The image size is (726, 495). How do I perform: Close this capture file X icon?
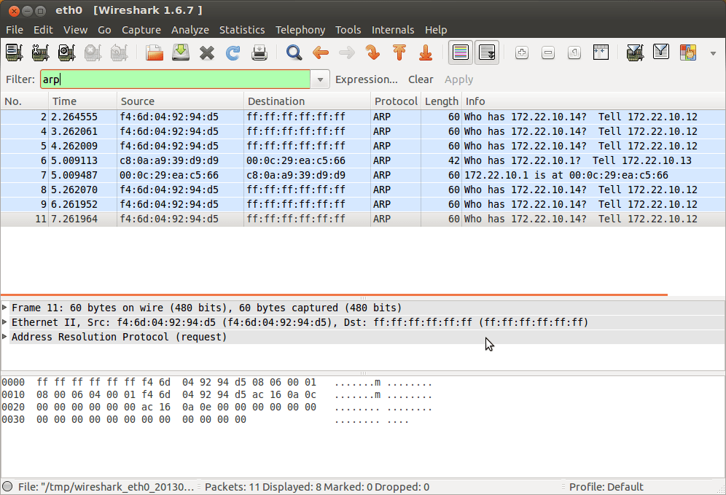click(207, 52)
